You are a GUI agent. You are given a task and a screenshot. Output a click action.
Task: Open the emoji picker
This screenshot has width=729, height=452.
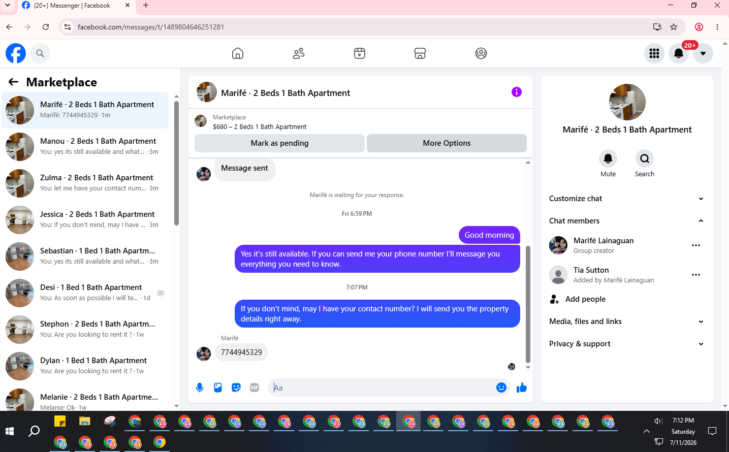(x=501, y=388)
